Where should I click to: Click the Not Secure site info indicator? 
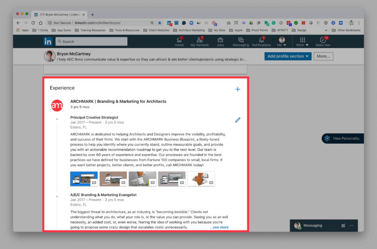pos(60,23)
